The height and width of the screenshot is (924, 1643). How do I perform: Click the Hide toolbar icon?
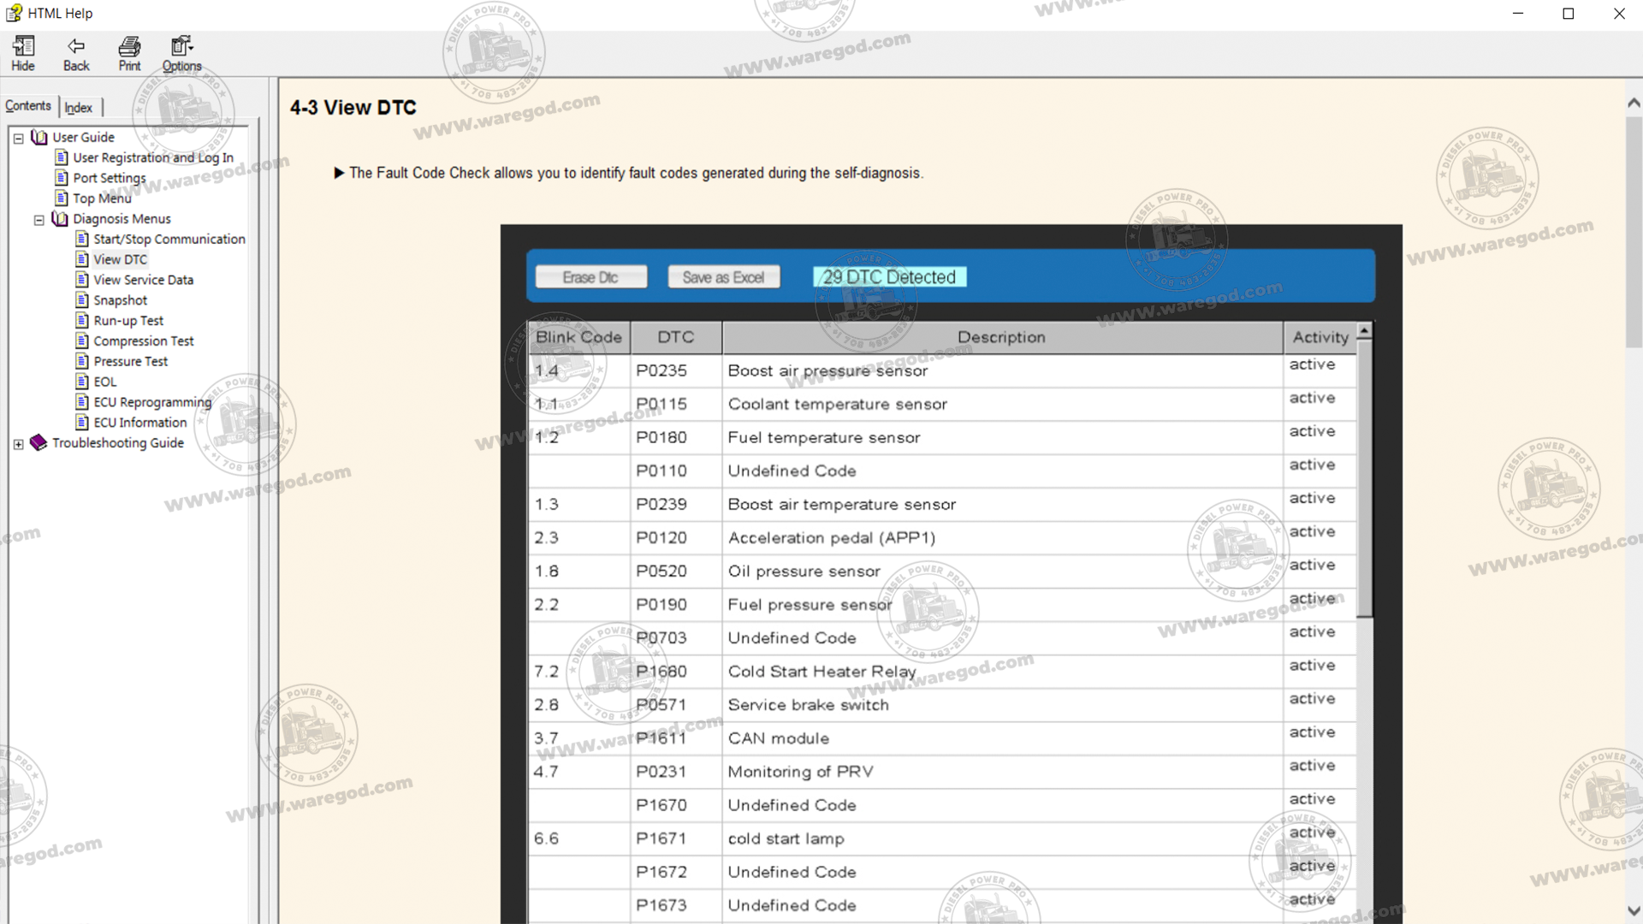point(23,46)
